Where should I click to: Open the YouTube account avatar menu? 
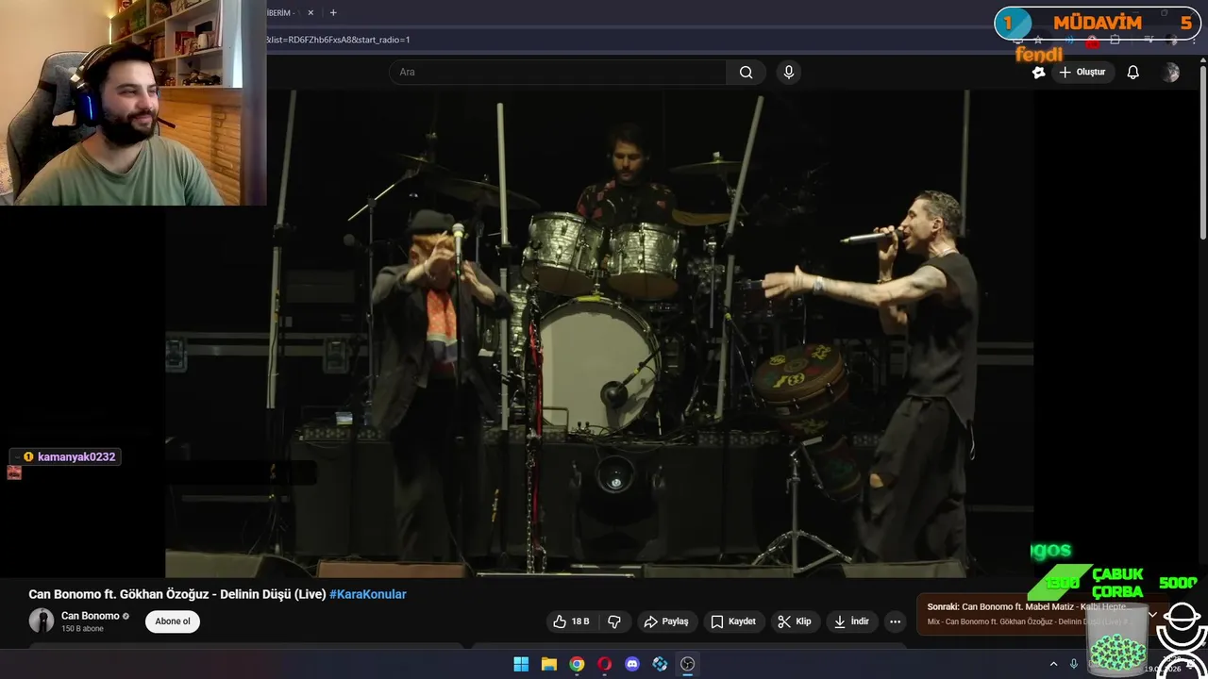[1171, 73]
